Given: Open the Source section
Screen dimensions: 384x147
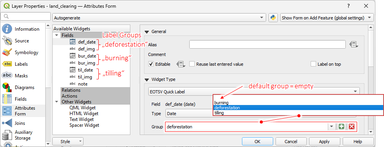Looking at the screenshot, I should click(23, 41).
